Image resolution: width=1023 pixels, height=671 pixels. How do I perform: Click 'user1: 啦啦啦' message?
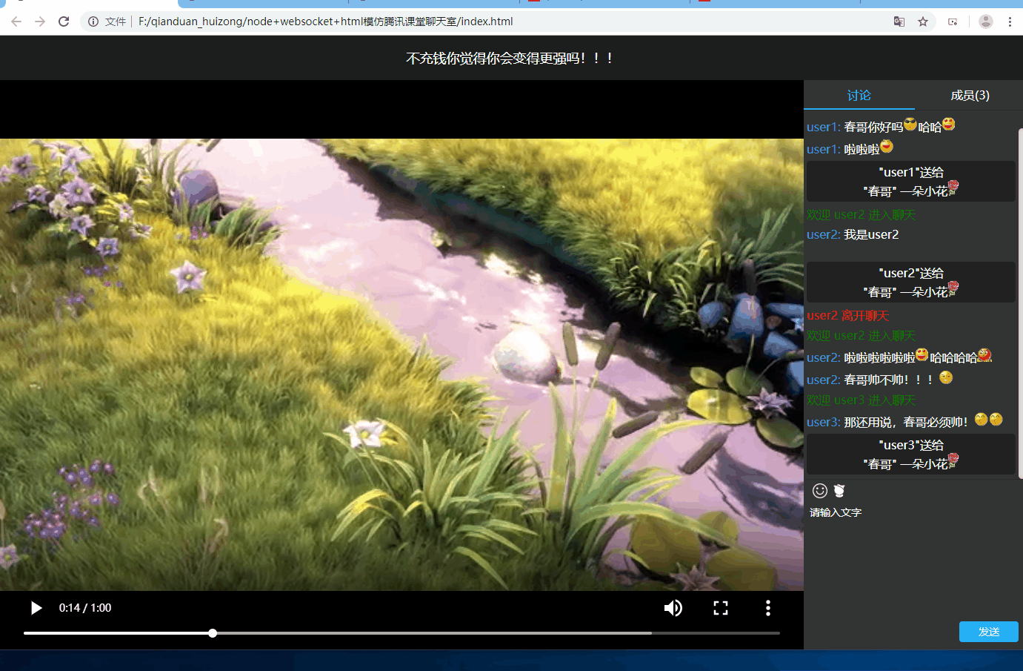click(850, 148)
